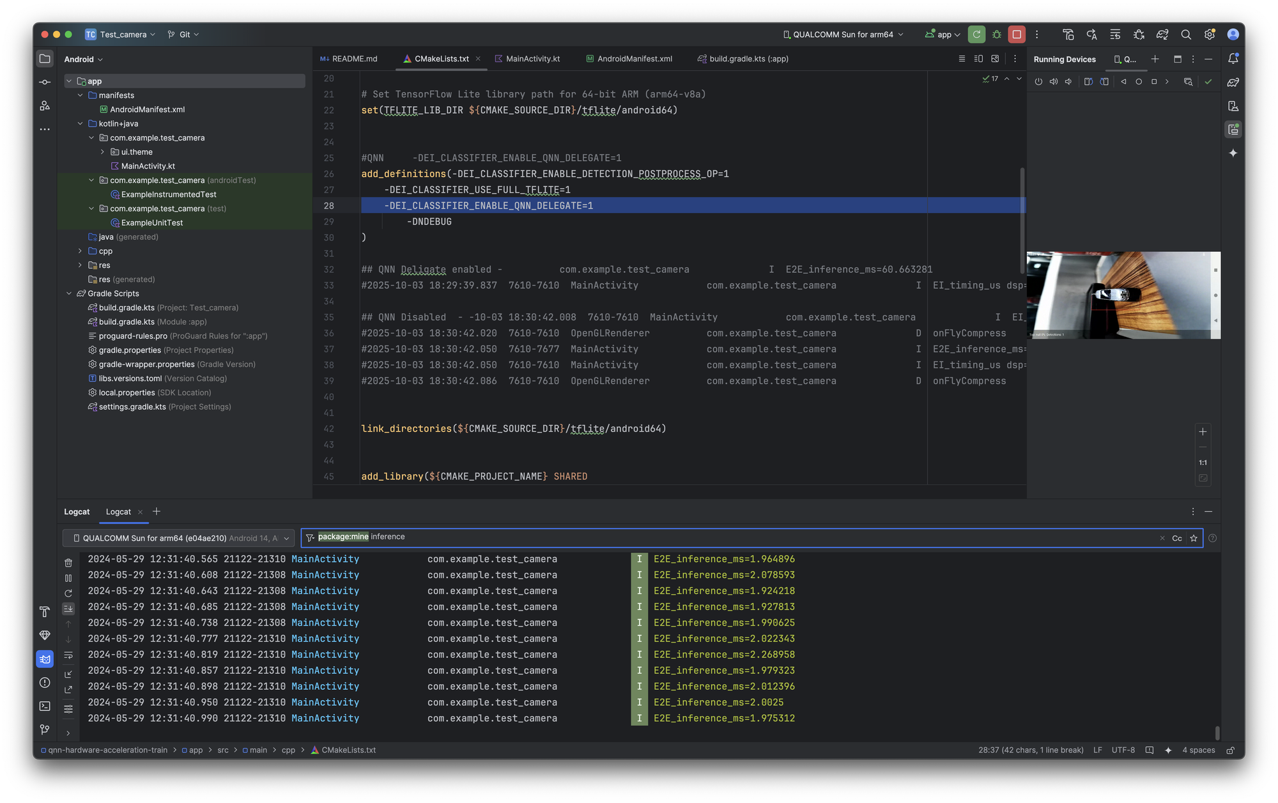Click the debug app bug icon

click(x=996, y=35)
